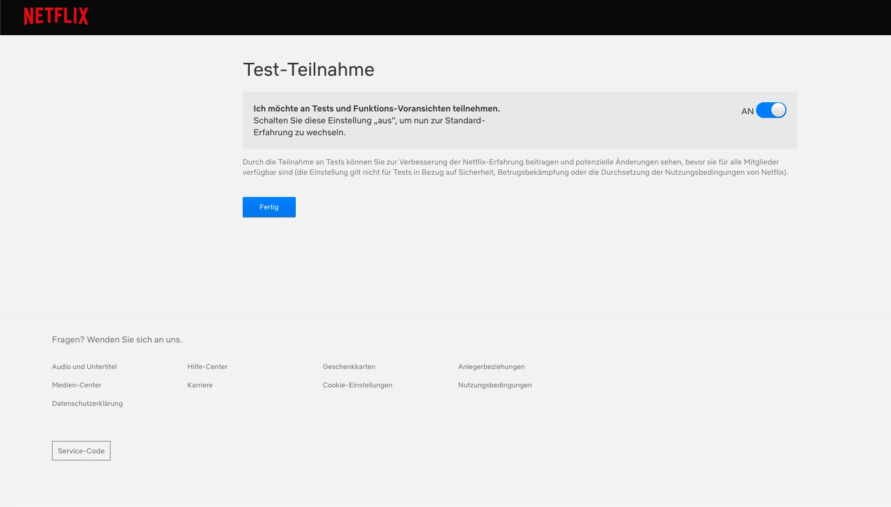The height and width of the screenshot is (507, 891).
Task: Open the Karriere link
Action: tap(200, 385)
